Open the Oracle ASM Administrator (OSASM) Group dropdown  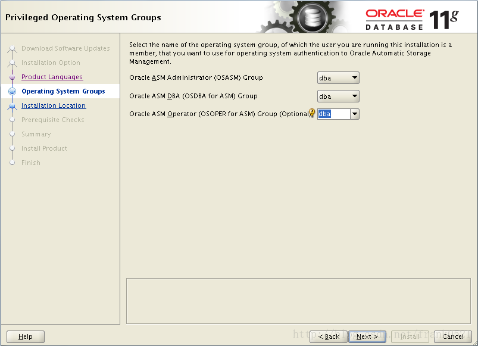pos(338,78)
